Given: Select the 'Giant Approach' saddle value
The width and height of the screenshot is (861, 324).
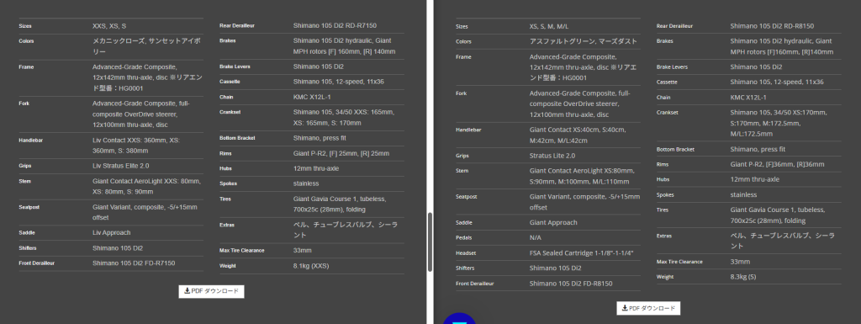Looking at the screenshot, I should click(x=553, y=222).
